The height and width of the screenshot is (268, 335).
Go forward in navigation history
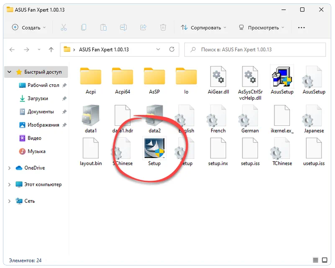click(26, 50)
